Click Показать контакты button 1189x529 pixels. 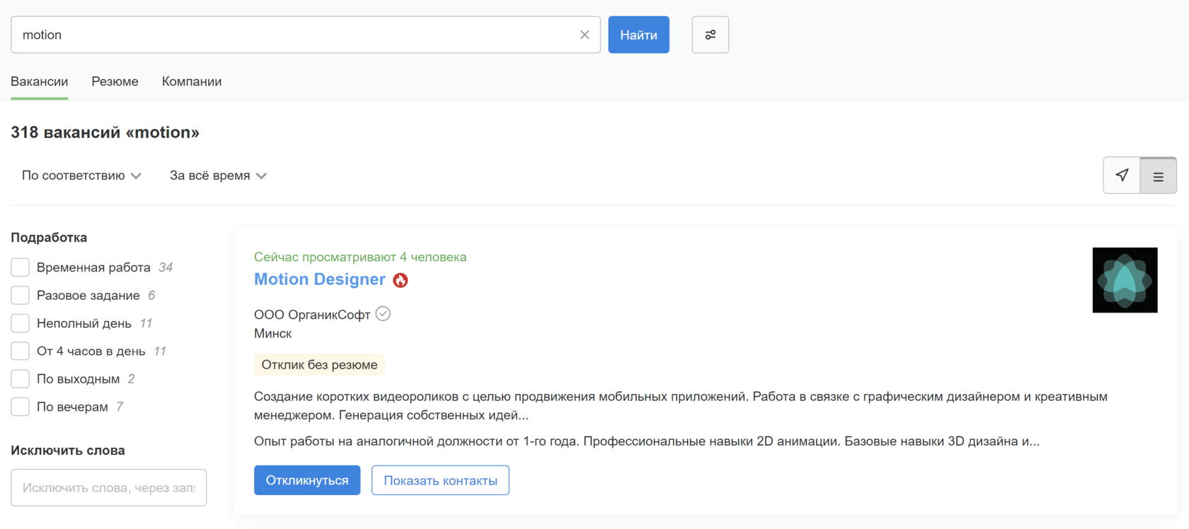click(440, 480)
